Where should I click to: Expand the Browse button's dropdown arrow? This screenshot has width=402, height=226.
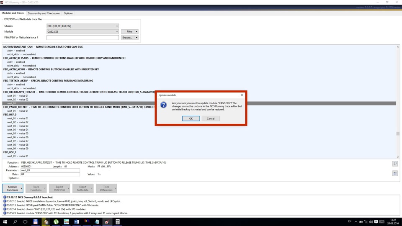[x=137, y=38]
